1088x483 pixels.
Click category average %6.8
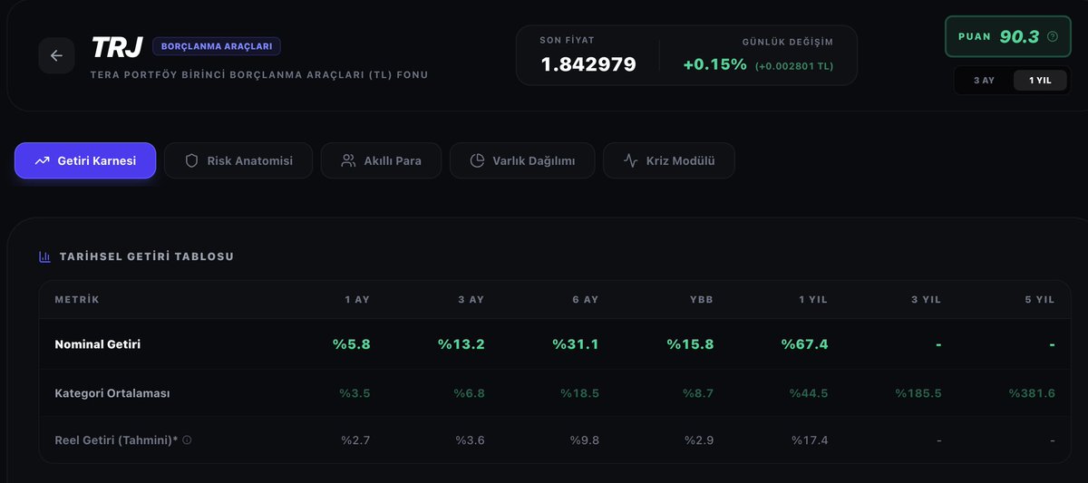469,393
